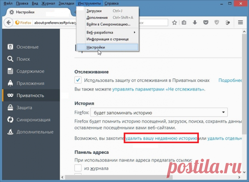Click the back arrow navigation button
The width and height of the screenshot is (249, 182).
pos(8,23)
